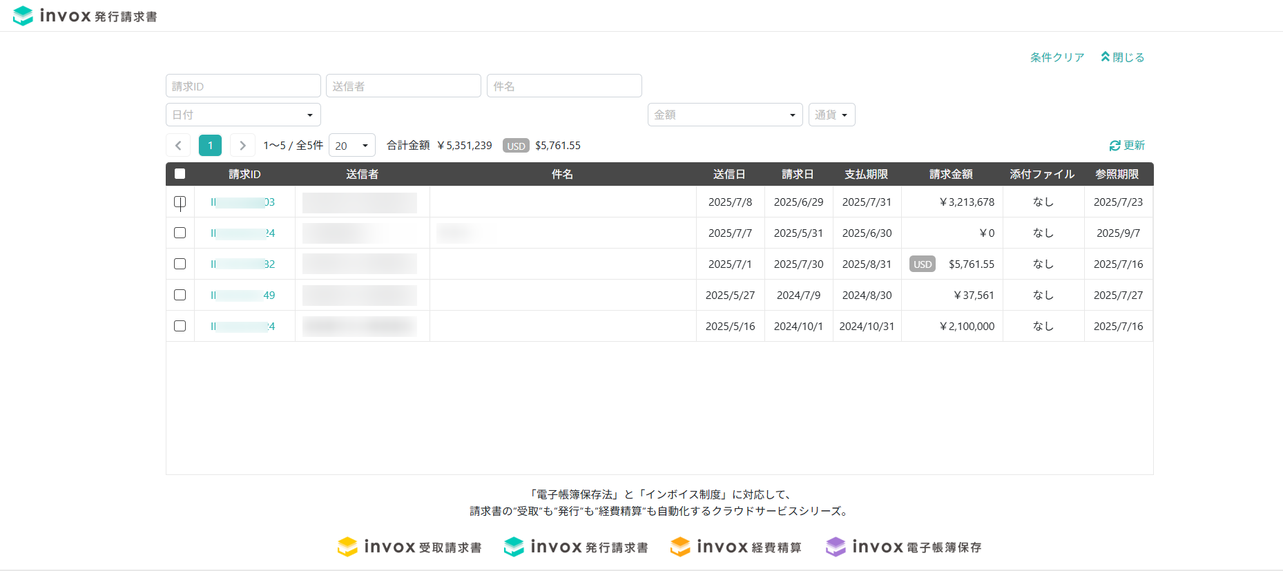The width and height of the screenshot is (1283, 571).
Task: Click the 支払期限 column header
Action: coord(866,174)
